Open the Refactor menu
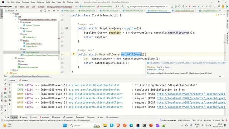Viewport: 229px width, 129px height. [40, 2]
